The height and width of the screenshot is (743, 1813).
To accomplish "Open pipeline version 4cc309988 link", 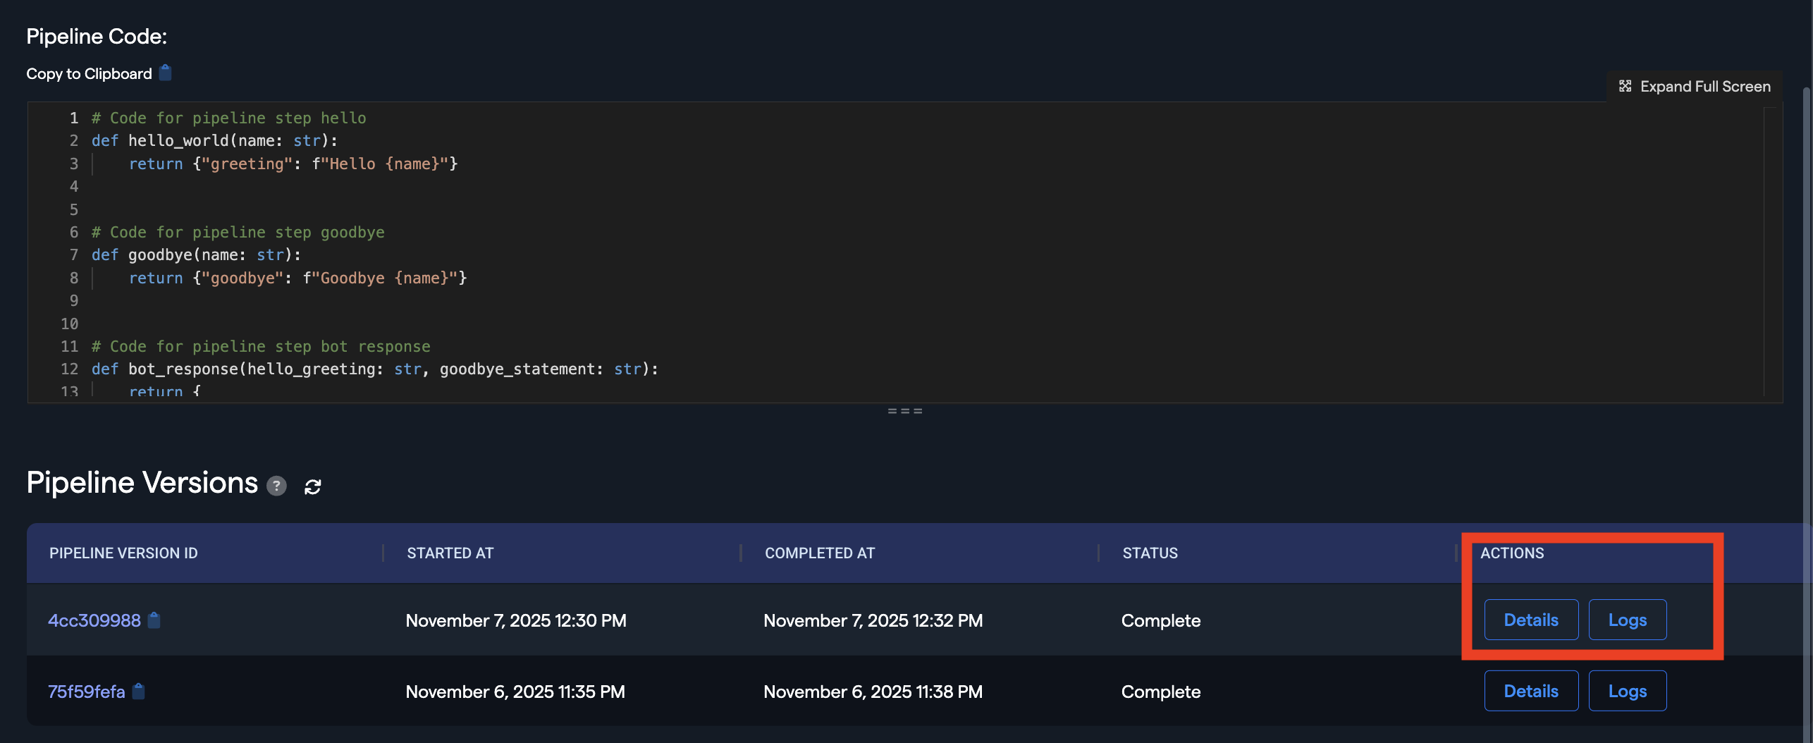I will 94,620.
